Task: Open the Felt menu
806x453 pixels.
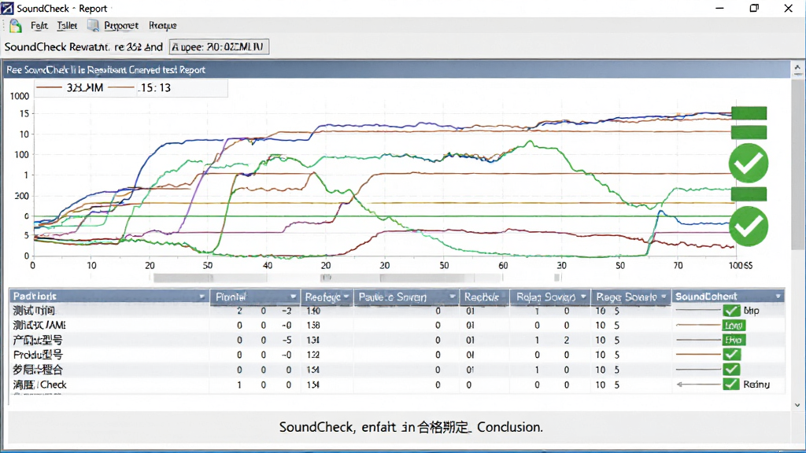Action: coord(39,25)
